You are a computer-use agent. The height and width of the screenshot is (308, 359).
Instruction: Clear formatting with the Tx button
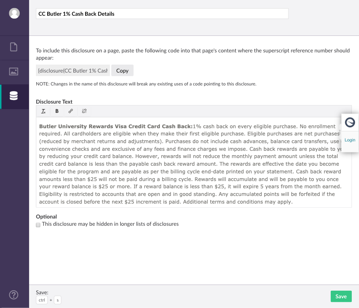[x=44, y=111]
